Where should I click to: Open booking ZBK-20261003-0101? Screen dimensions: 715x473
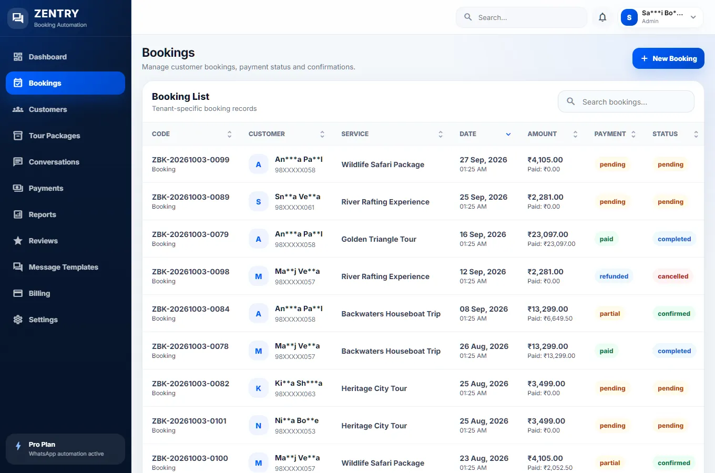189,421
